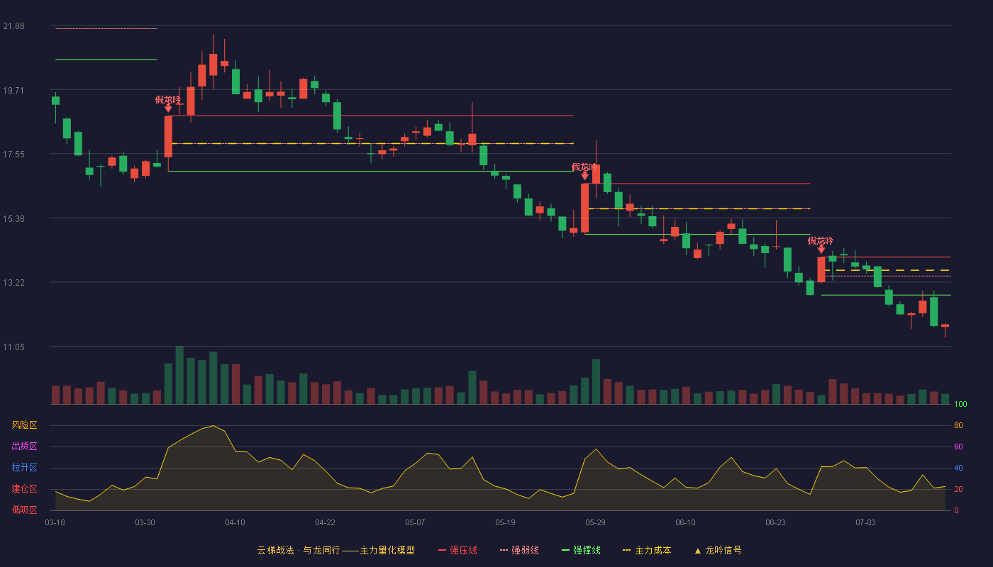Click the 07-03 date label

[x=865, y=522]
